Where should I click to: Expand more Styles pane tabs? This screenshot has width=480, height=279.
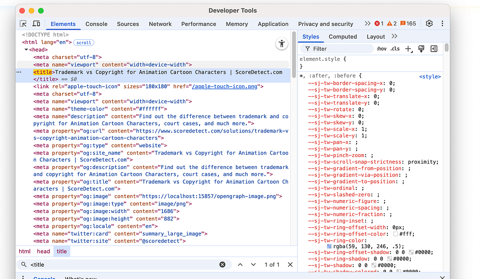(x=395, y=36)
